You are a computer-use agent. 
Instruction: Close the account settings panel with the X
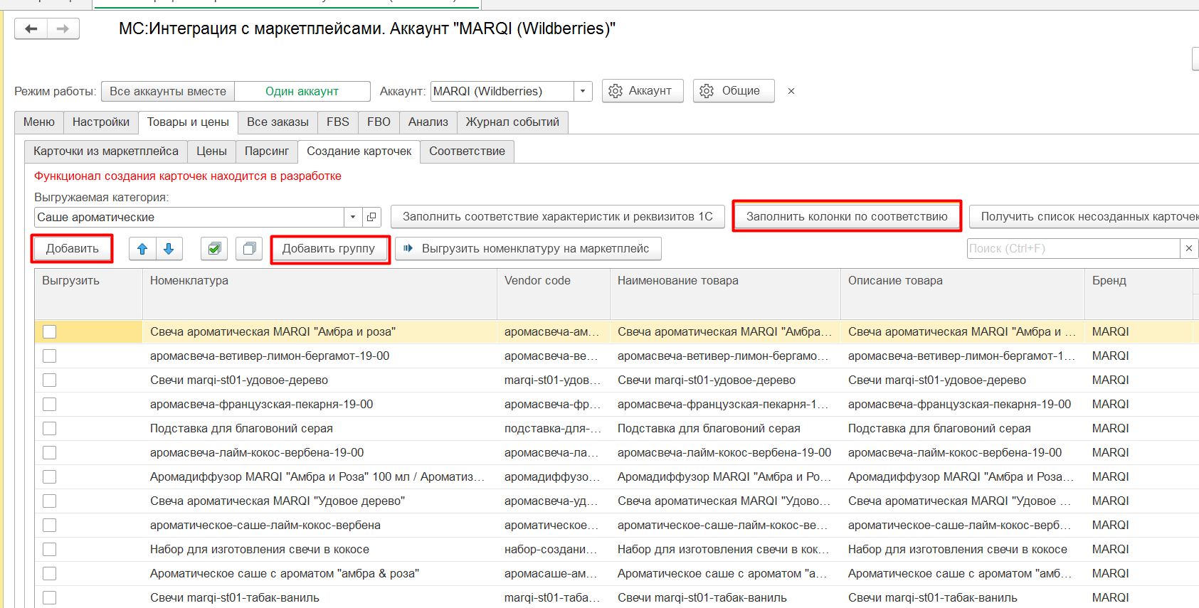tap(791, 91)
